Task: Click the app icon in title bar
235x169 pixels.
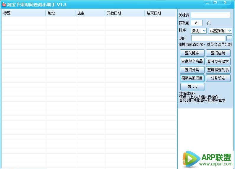Action: pos(4,4)
